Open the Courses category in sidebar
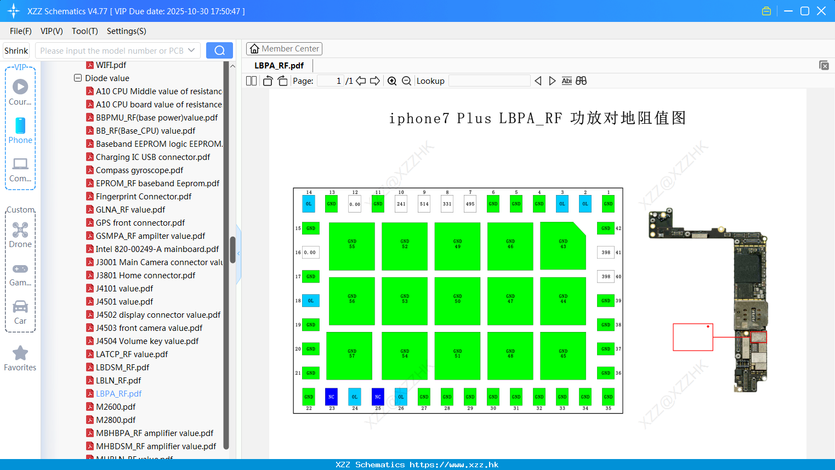 tap(20, 93)
